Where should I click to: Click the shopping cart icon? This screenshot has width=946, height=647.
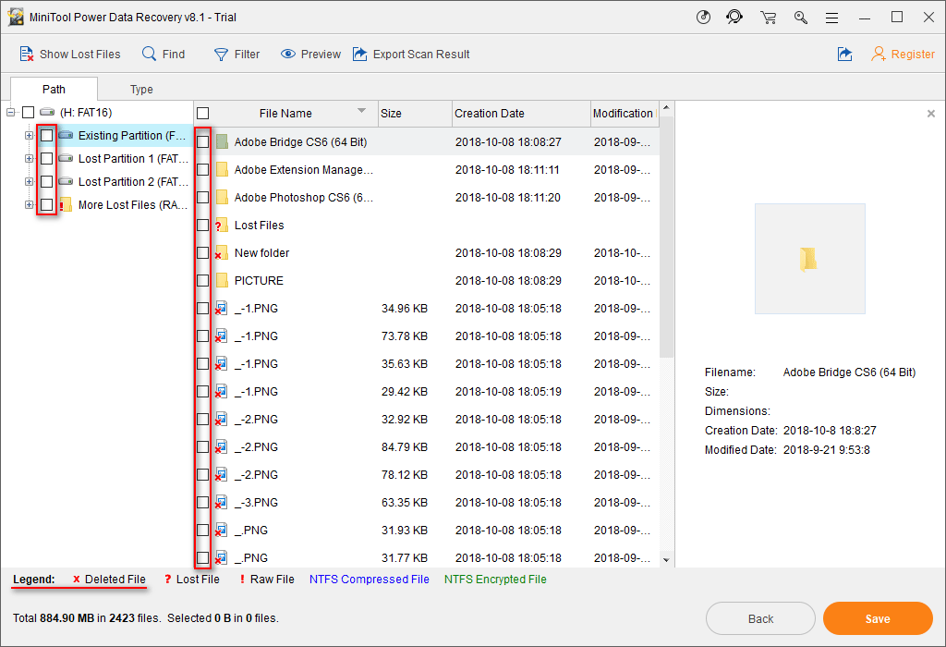[768, 18]
